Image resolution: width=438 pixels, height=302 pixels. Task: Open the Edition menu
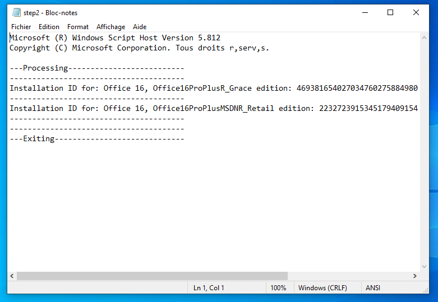[x=49, y=27]
